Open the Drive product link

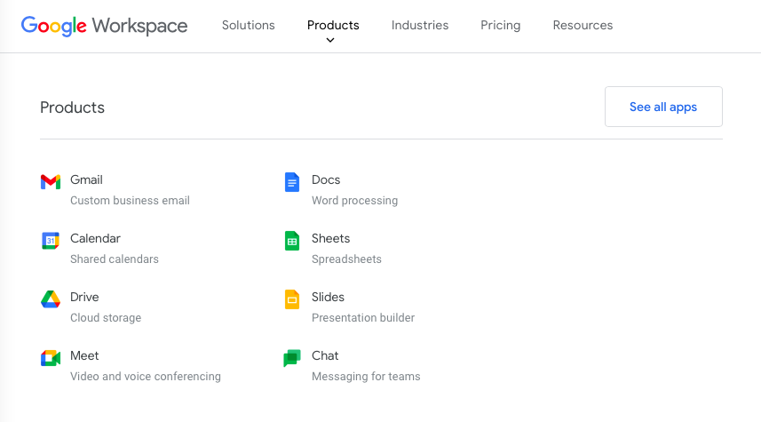click(84, 297)
